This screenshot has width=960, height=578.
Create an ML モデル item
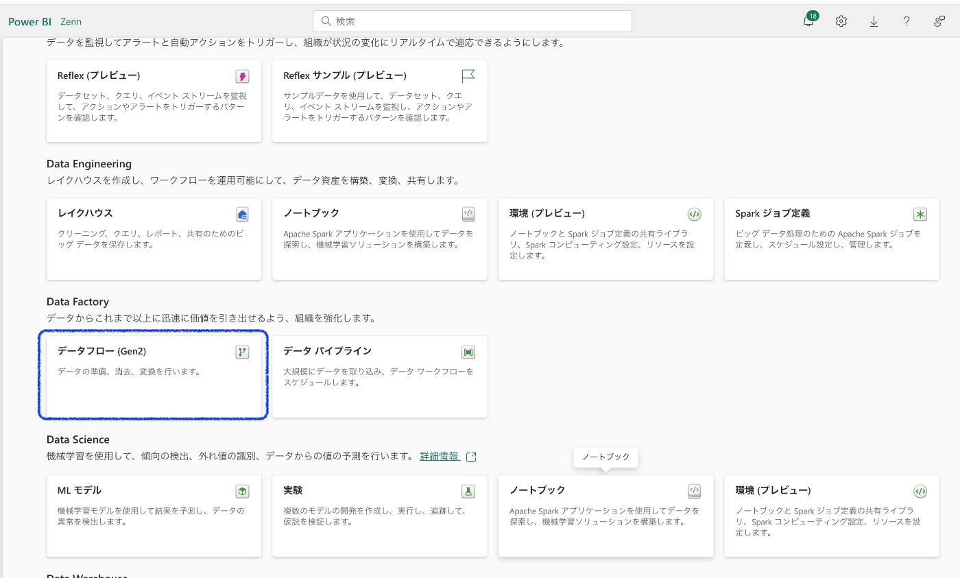[154, 516]
